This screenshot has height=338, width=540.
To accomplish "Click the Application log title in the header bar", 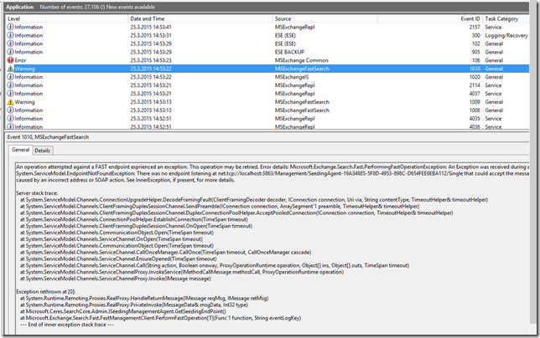I will [x=20, y=7].
